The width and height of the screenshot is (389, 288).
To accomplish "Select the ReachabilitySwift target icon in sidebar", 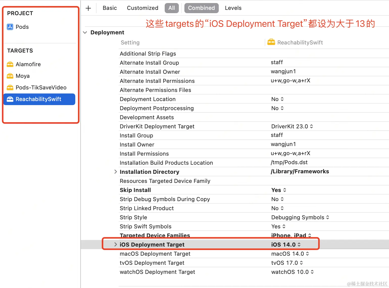I will click(10, 99).
